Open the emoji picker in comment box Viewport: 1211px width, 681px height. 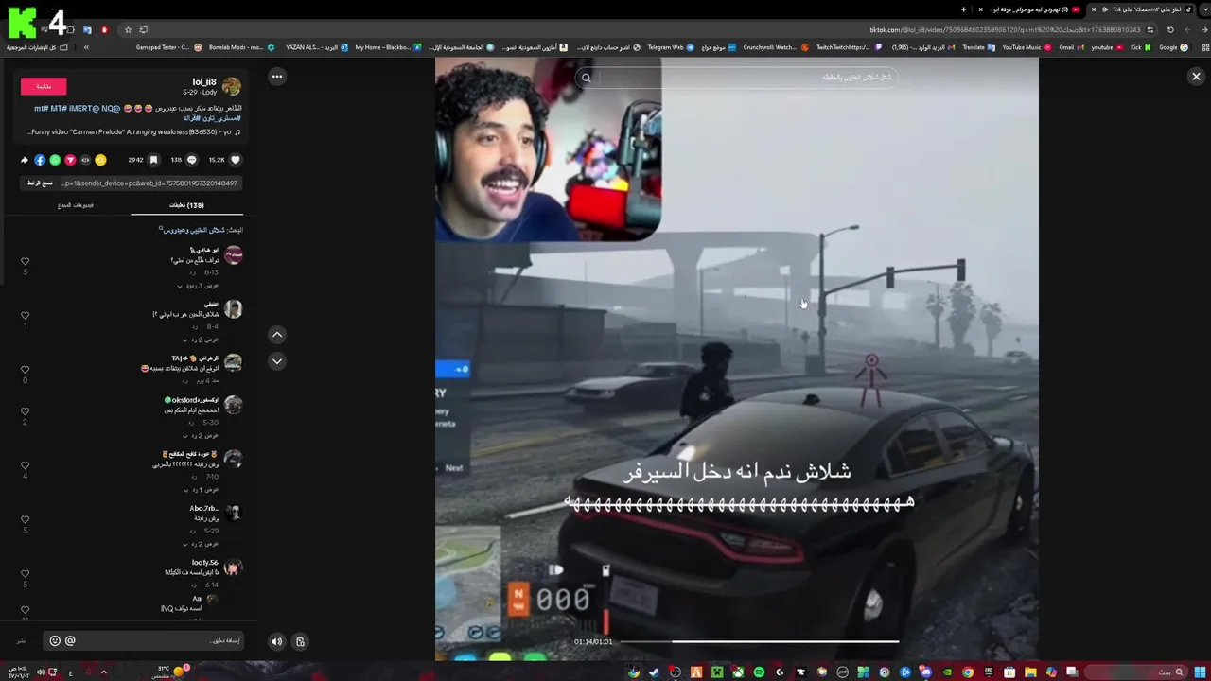point(55,640)
